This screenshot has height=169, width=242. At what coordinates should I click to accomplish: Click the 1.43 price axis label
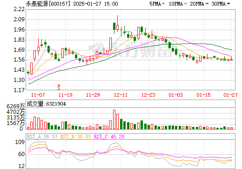(19, 70)
